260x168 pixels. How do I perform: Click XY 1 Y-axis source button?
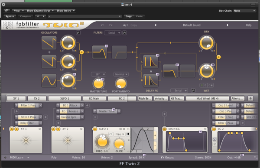pyautogui.click(x=16, y=129)
